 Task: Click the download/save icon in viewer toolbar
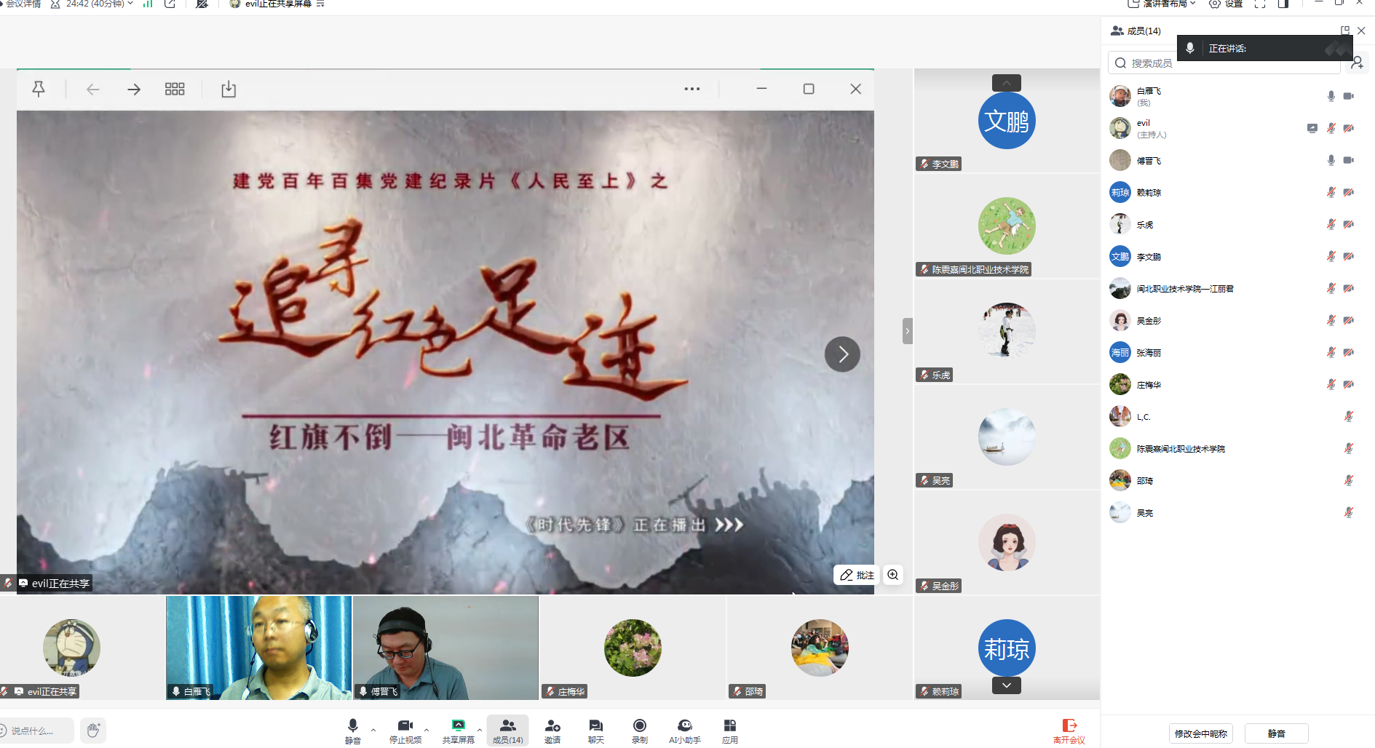pyautogui.click(x=229, y=89)
